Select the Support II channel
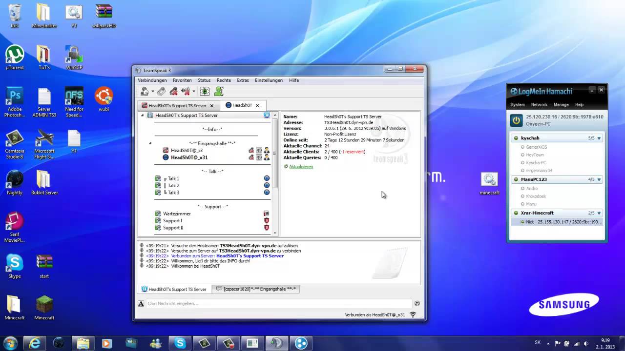Viewport: 625px width, 351px height. 173,228
